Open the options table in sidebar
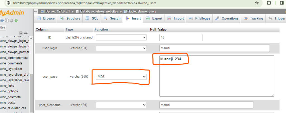 [x=9, y=91]
